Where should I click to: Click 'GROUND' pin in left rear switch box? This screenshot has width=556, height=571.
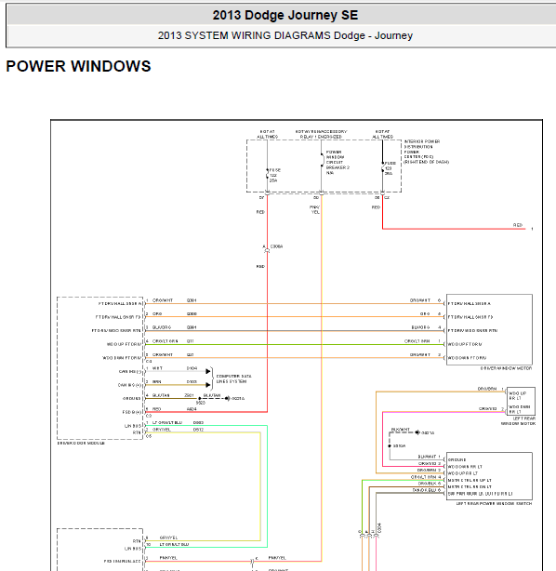pos(457,460)
